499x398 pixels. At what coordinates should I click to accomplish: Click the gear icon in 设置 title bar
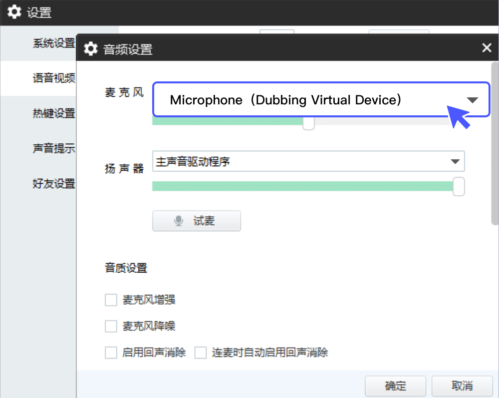pyautogui.click(x=14, y=12)
